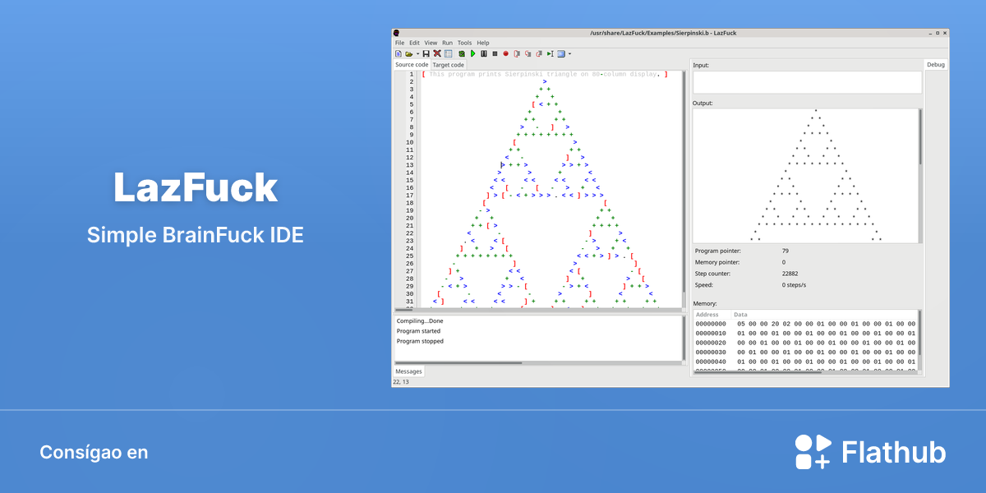This screenshot has width=986, height=493.
Task: Click memory row address 00000030
Action: click(711, 352)
